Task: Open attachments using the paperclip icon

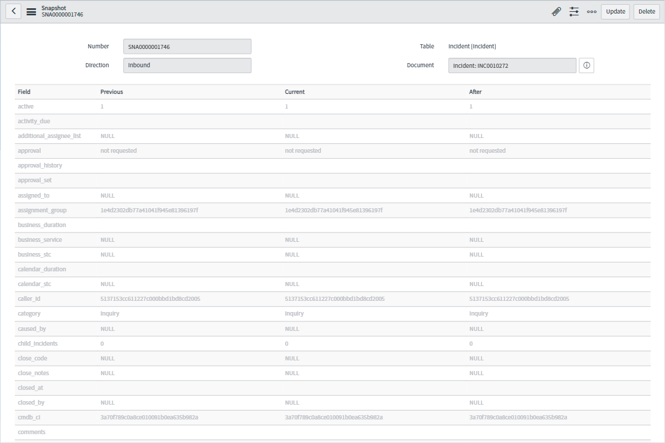Action: [555, 11]
